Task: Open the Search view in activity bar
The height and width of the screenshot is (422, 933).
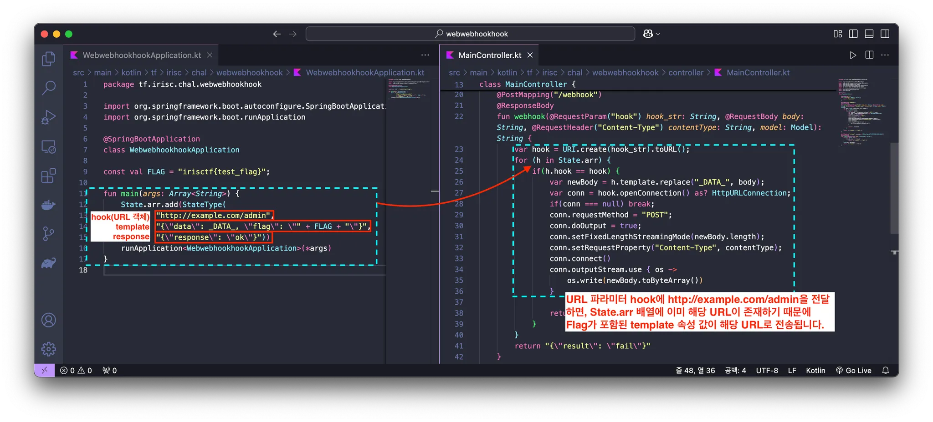Action: click(48, 88)
